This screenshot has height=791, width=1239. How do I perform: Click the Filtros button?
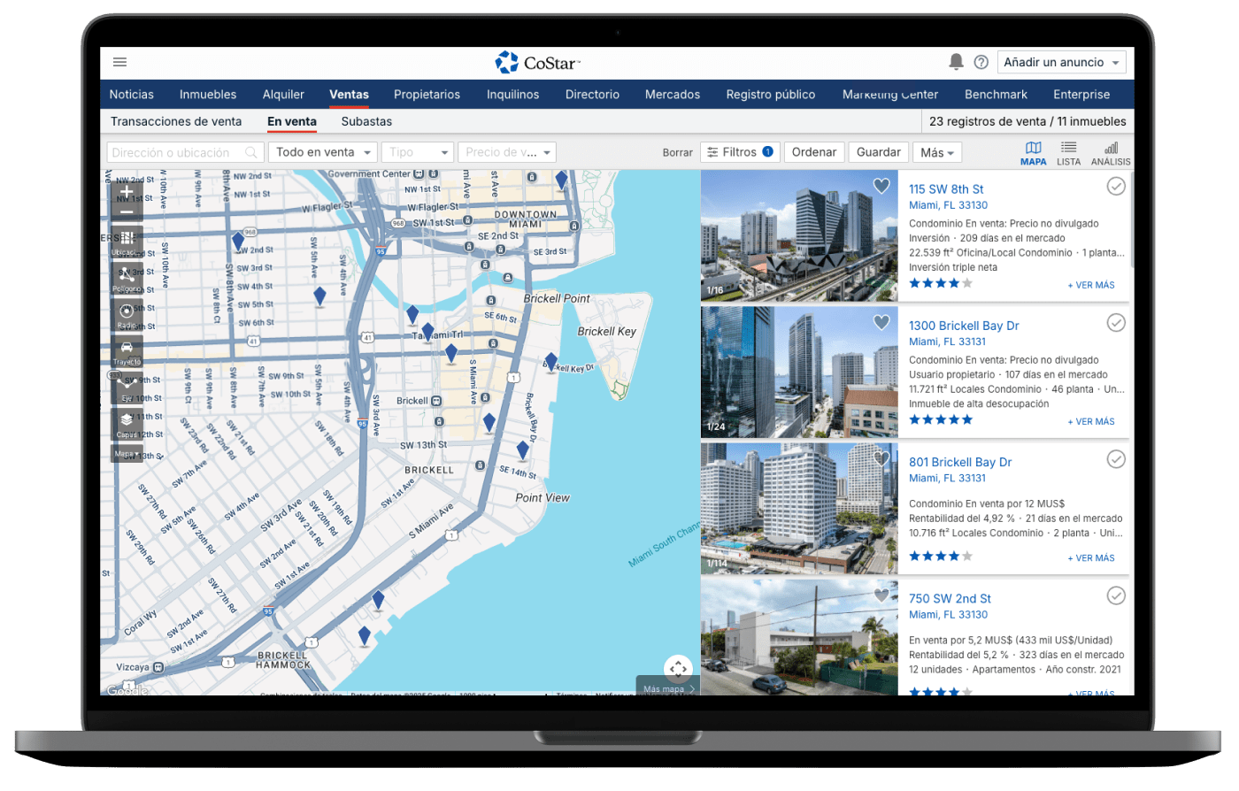click(x=740, y=152)
